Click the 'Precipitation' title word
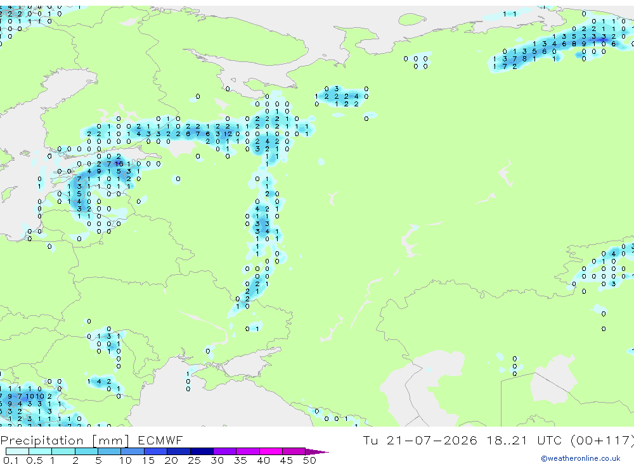Viewport: 634px width, 464px height. point(42,440)
